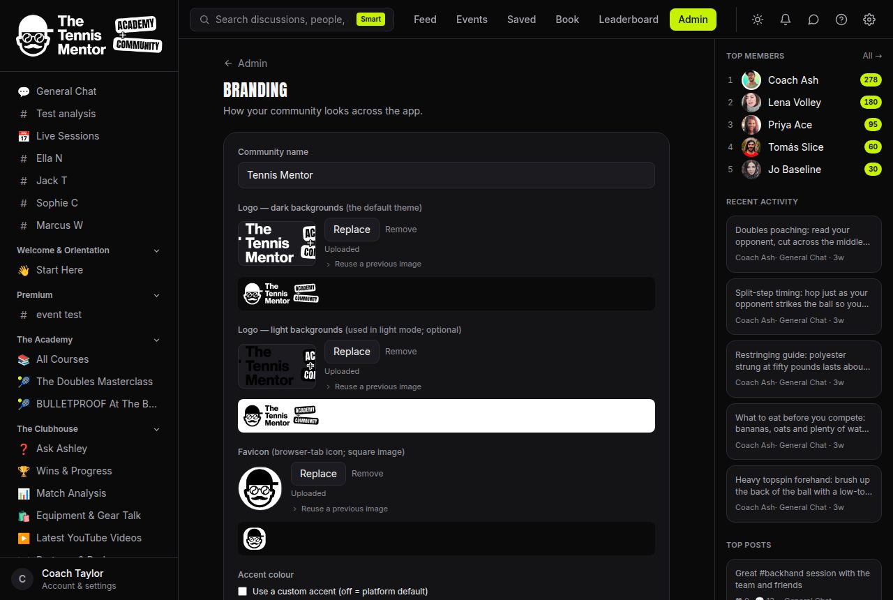
Task: Click the dark logo thumbnail preview
Action: point(277,243)
